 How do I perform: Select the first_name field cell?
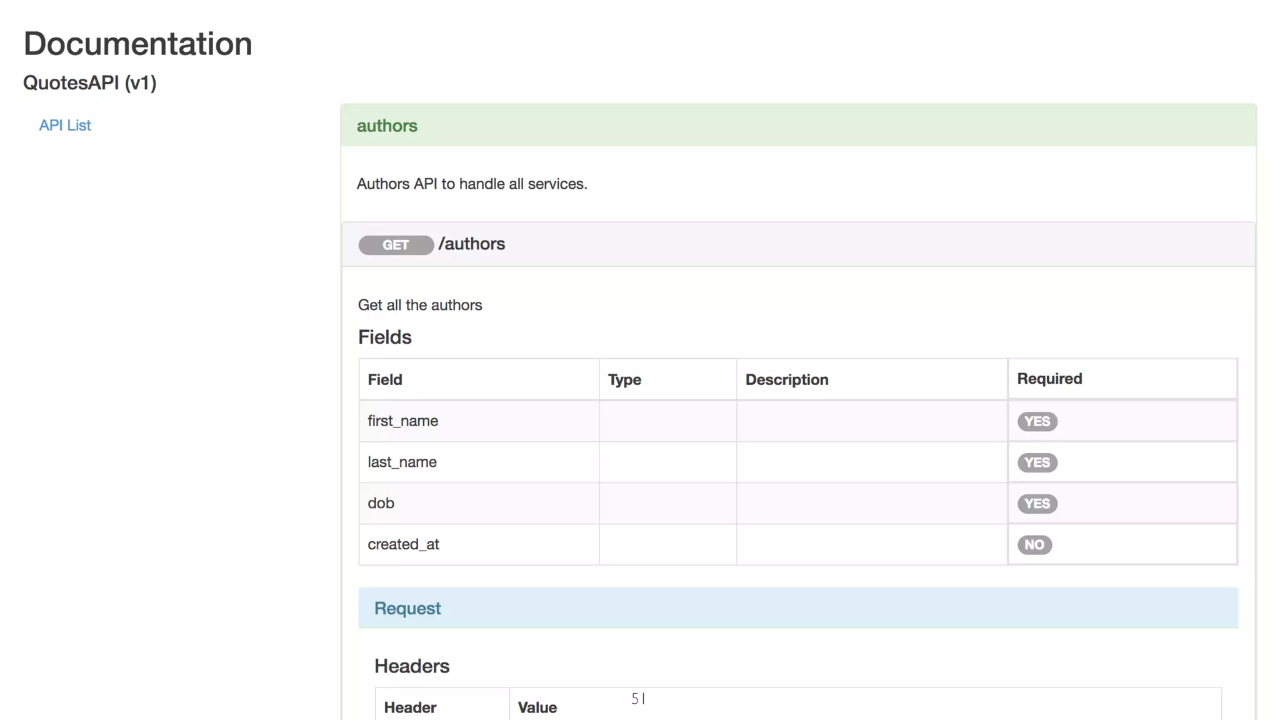pos(403,421)
